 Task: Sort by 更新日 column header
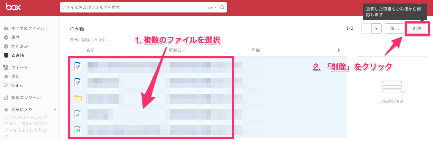pos(177,50)
